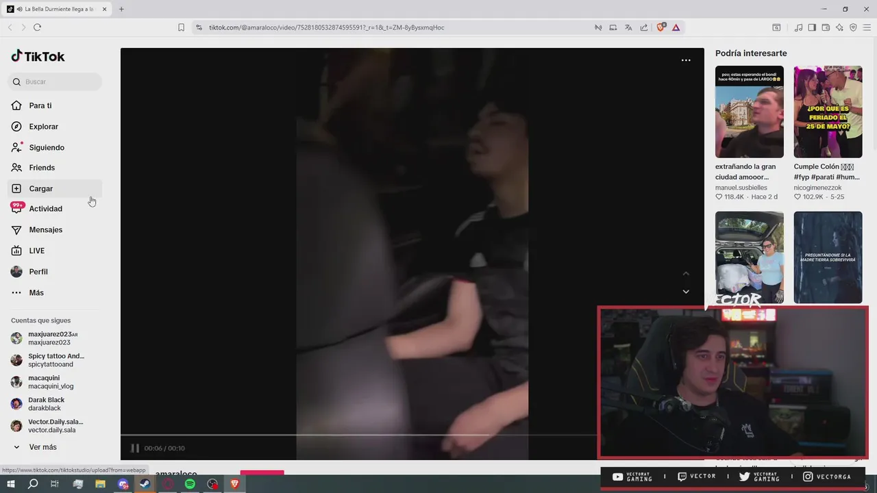Open Brave Shields lion icon
Viewport: 877px width, 493px height.
(x=660, y=27)
